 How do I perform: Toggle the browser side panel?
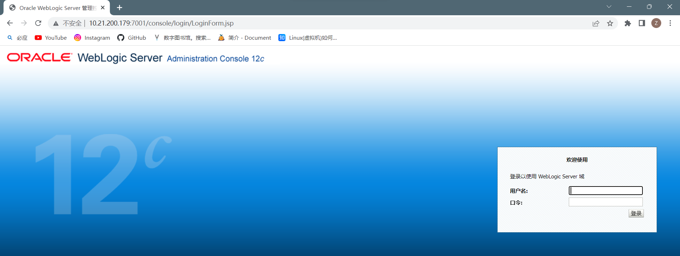tap(642, 23)
